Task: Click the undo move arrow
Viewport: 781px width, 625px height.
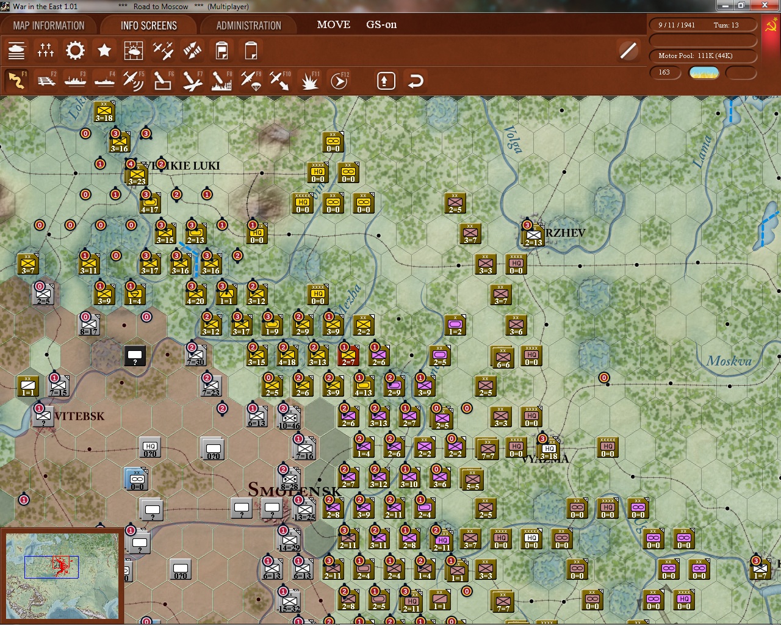Action: pos(416,81)
